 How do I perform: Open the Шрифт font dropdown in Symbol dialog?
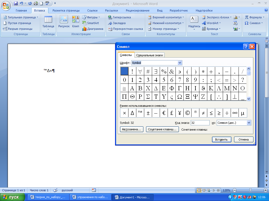point(180,63)
